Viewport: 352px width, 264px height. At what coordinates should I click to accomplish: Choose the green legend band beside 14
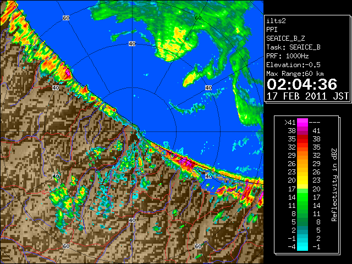(x=302, y=197)
